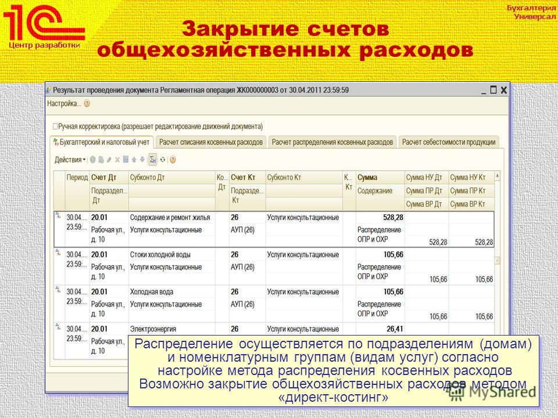Toggle the sigma tax accounting totals icon

(x=153, y=160)
